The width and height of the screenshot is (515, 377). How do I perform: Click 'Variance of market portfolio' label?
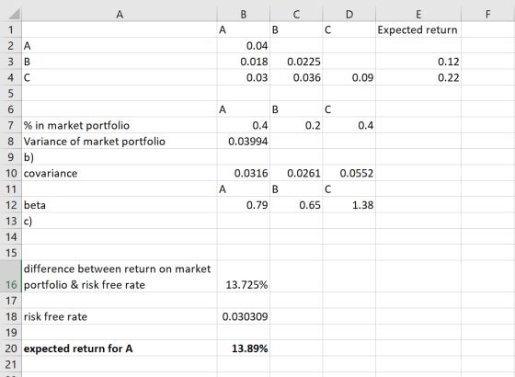pyautogui.click(x=120, y=142)
